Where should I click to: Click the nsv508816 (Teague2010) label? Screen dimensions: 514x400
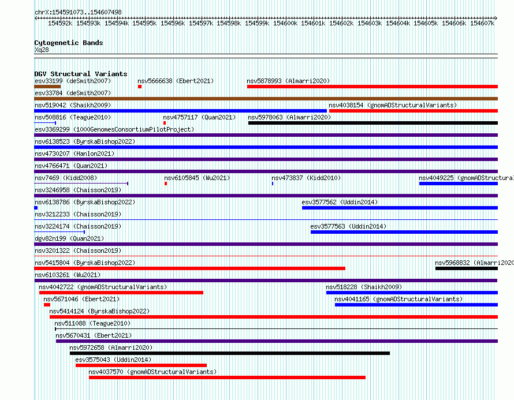[73, 117]
